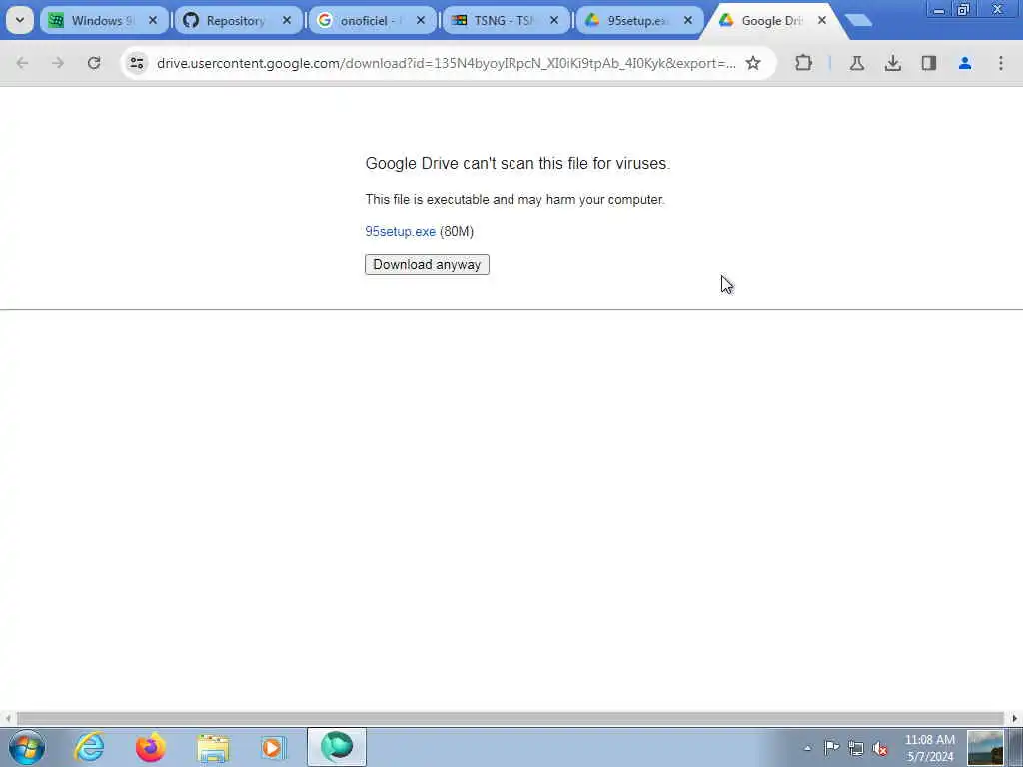Reload the current page
Viewport: 1023px width, 767px height.
click(x=94, y=63)
